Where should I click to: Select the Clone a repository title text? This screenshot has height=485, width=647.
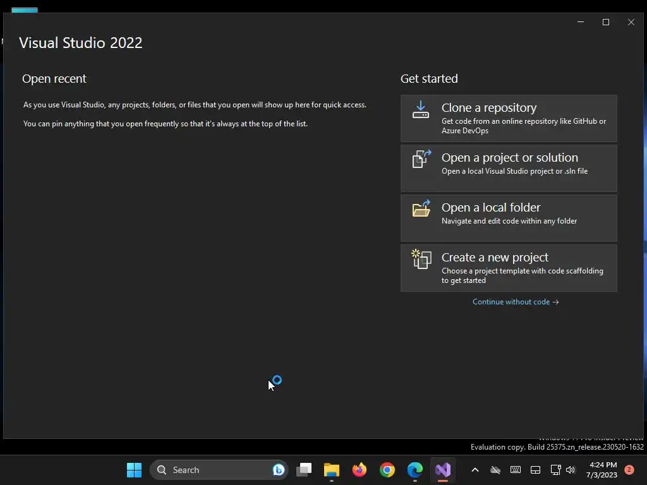pyautogui.click(x=489, y=107)
